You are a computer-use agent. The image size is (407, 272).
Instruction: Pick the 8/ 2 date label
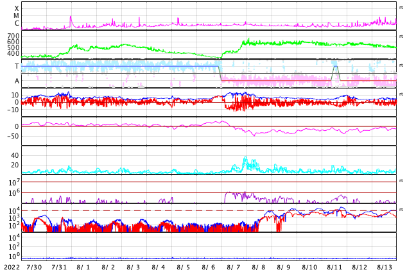coord(108,268)
